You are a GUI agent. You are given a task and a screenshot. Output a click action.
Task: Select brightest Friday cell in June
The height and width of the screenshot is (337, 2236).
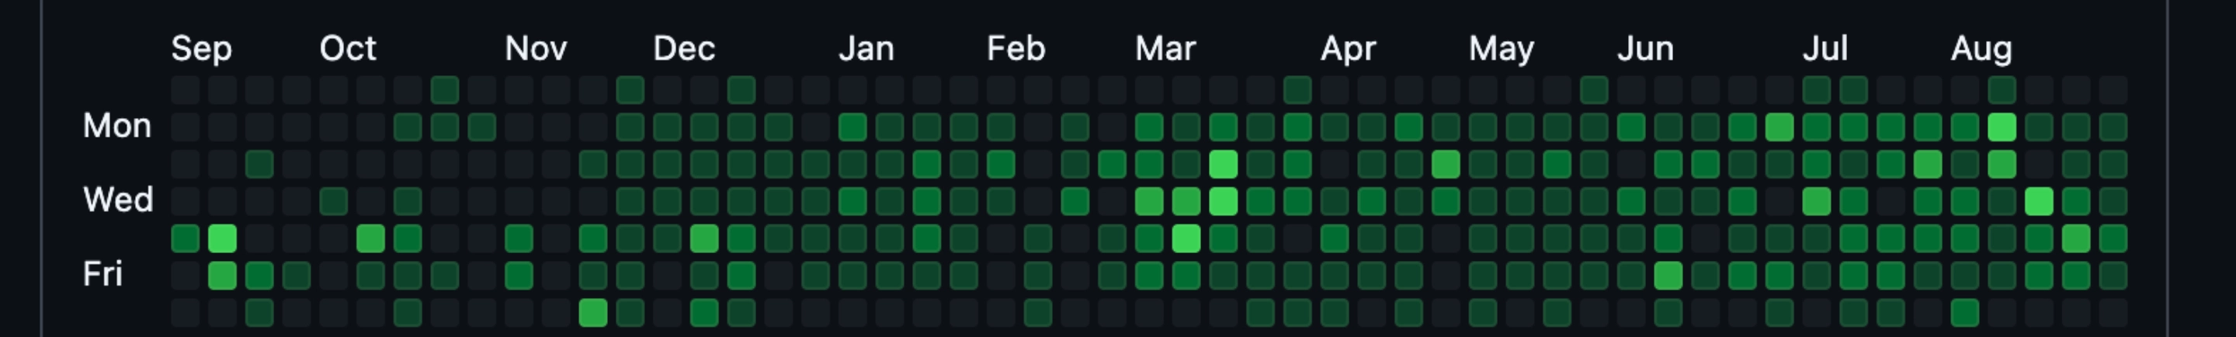[1668, 276]
